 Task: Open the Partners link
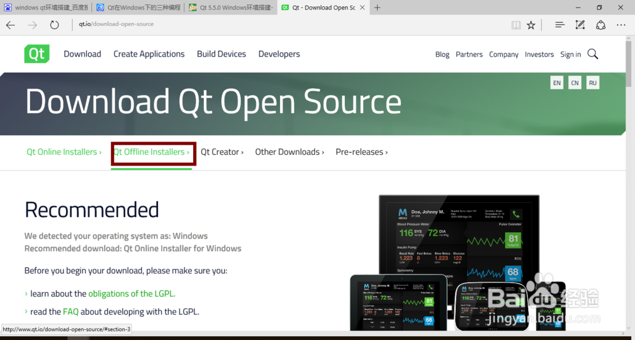click(469, 55)
